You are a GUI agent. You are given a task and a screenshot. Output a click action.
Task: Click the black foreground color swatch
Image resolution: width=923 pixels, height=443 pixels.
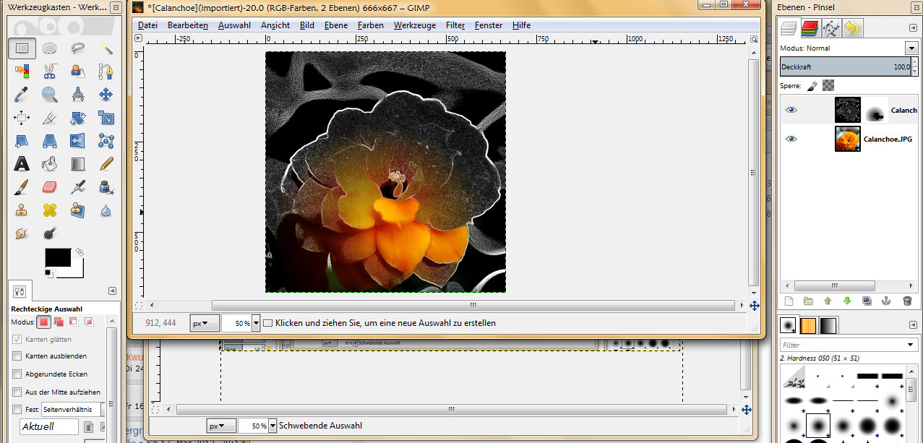(x=57, y=257)
